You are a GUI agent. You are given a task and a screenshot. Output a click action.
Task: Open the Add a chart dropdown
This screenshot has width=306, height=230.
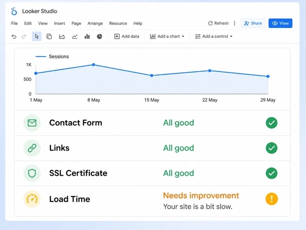167,37
